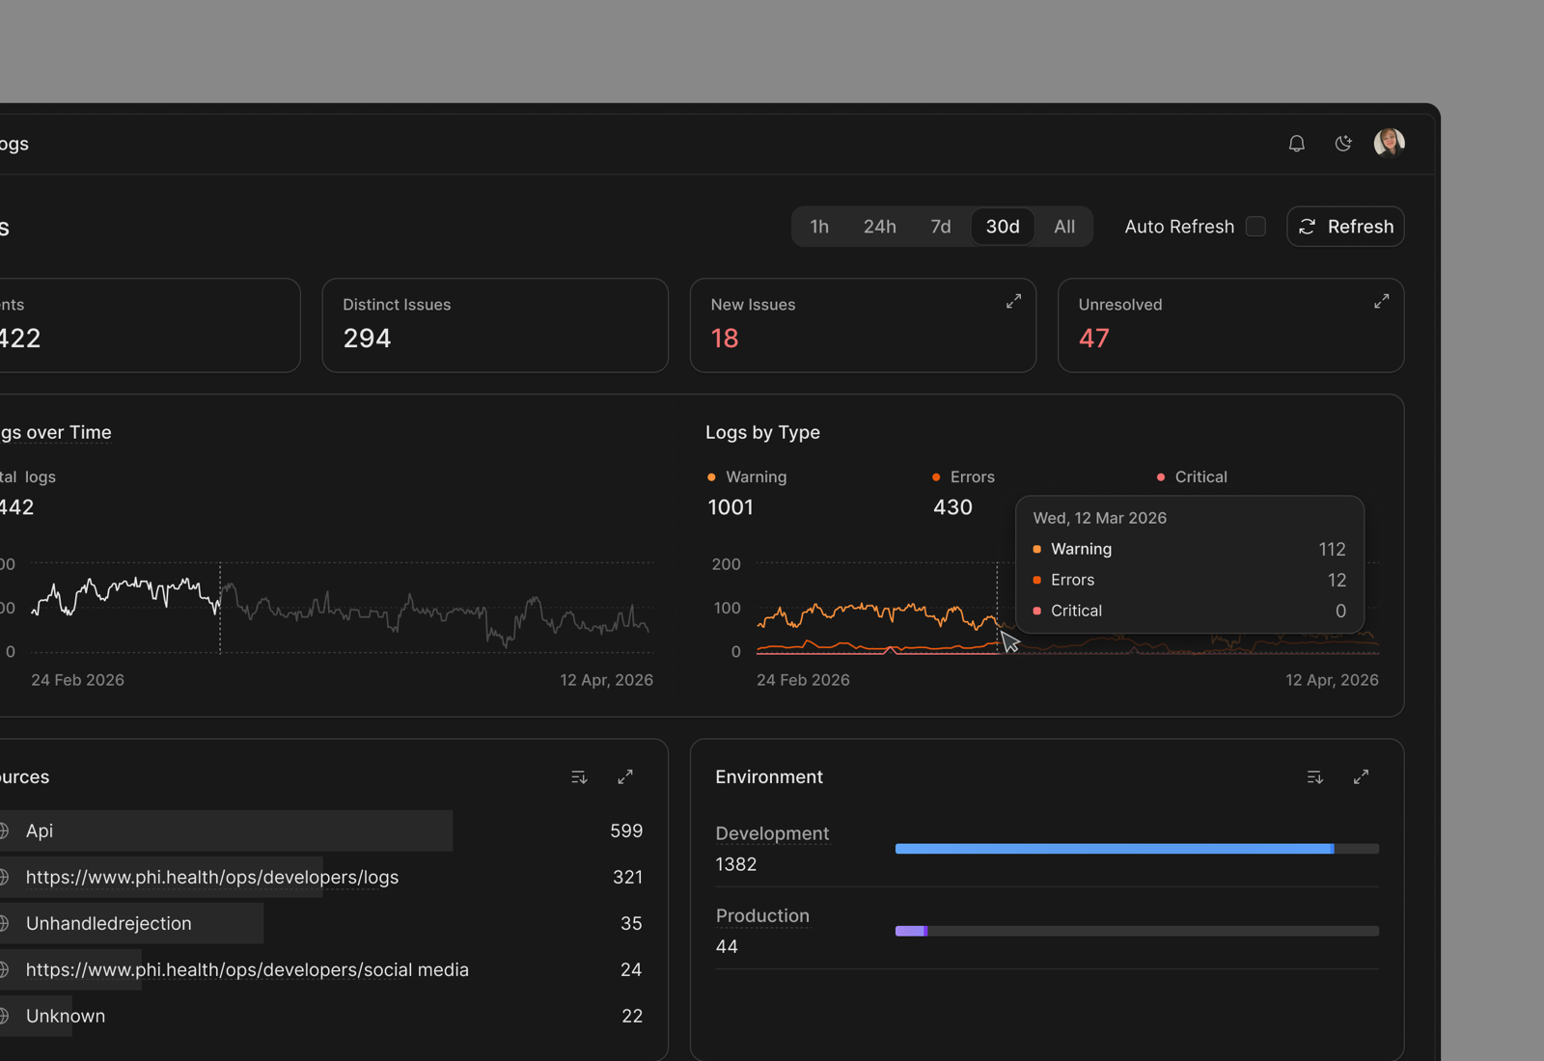This screenshot has height=1061, width=1544.
Task: Select the 1h time range
Action: pos(819,227)
